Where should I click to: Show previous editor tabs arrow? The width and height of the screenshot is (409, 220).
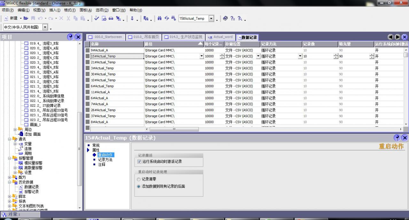point(390,37)
